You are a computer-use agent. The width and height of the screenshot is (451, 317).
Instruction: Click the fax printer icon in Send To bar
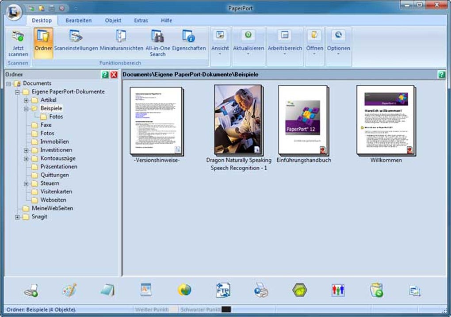click(261, 290)
